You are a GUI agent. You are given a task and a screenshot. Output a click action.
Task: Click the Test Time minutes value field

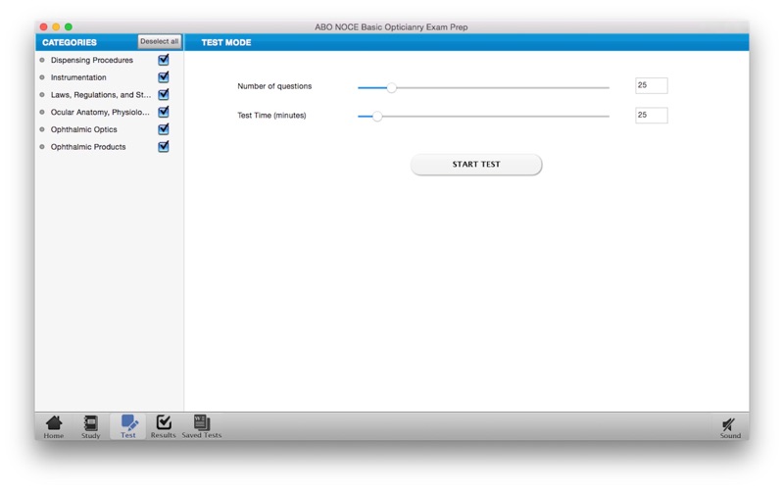point(651,115)
